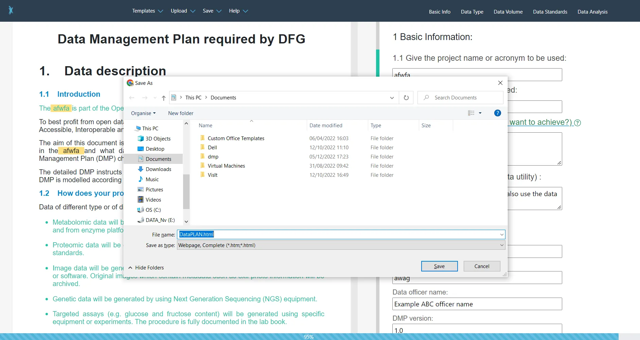Switch to the Data Volume tab

508,12
